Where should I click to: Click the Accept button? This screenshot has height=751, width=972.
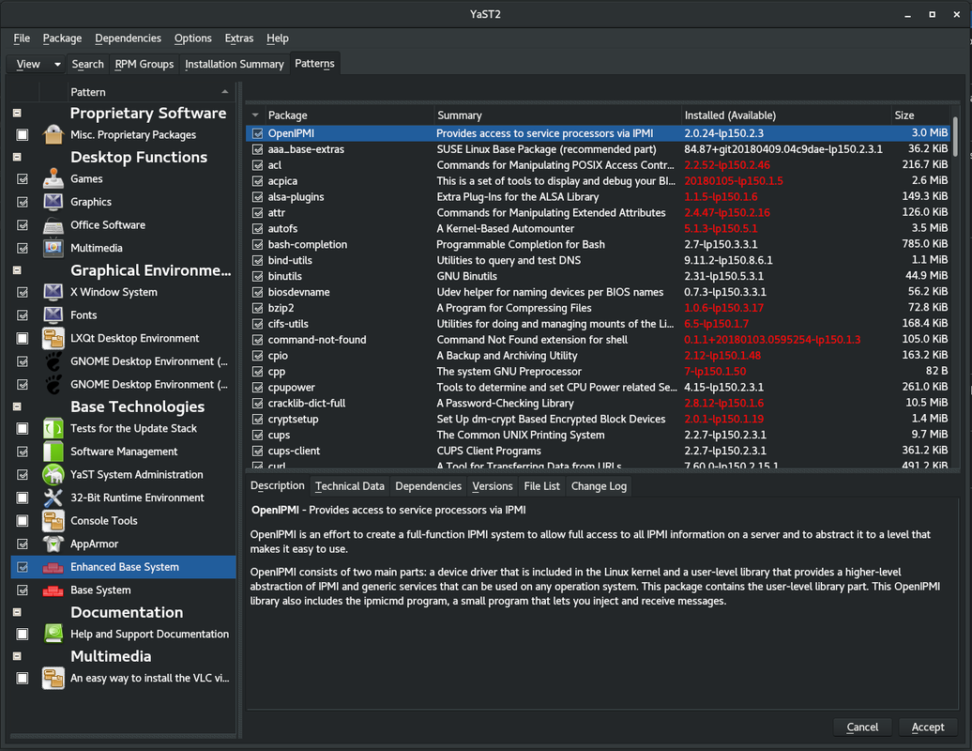click(928, 727)
